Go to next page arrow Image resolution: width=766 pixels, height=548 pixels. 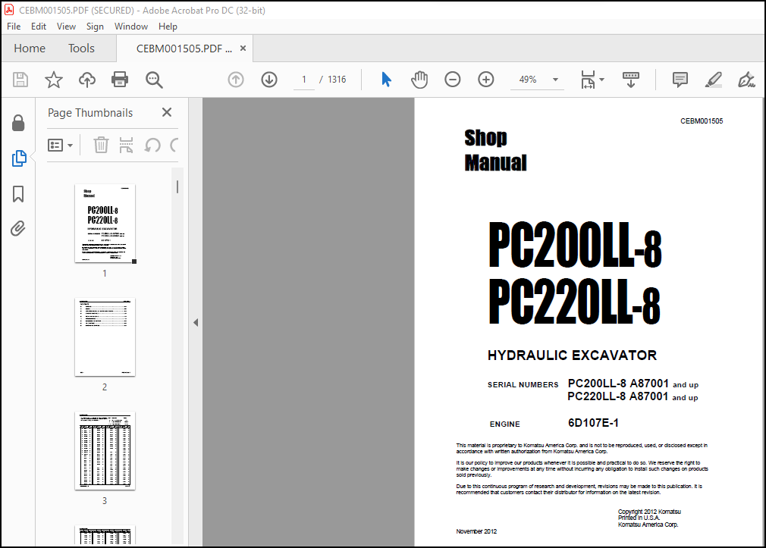(269, 80)
